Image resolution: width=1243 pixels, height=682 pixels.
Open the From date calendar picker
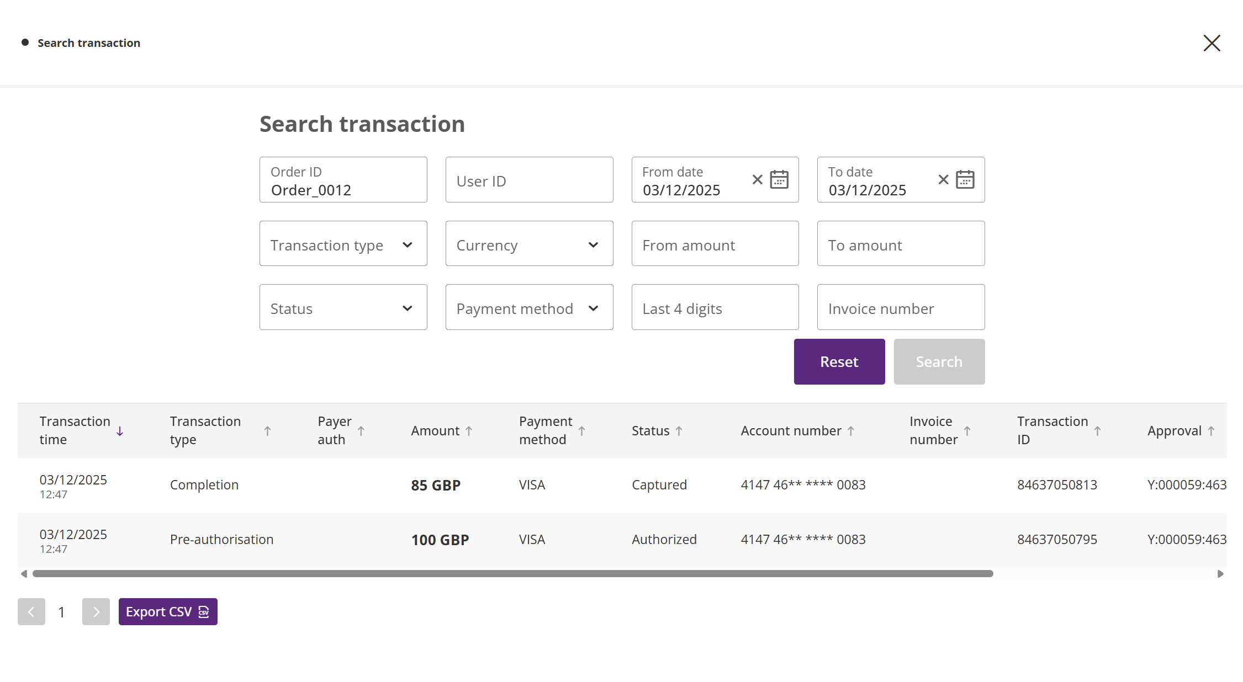pyautogui.click(x=779, y=179)
